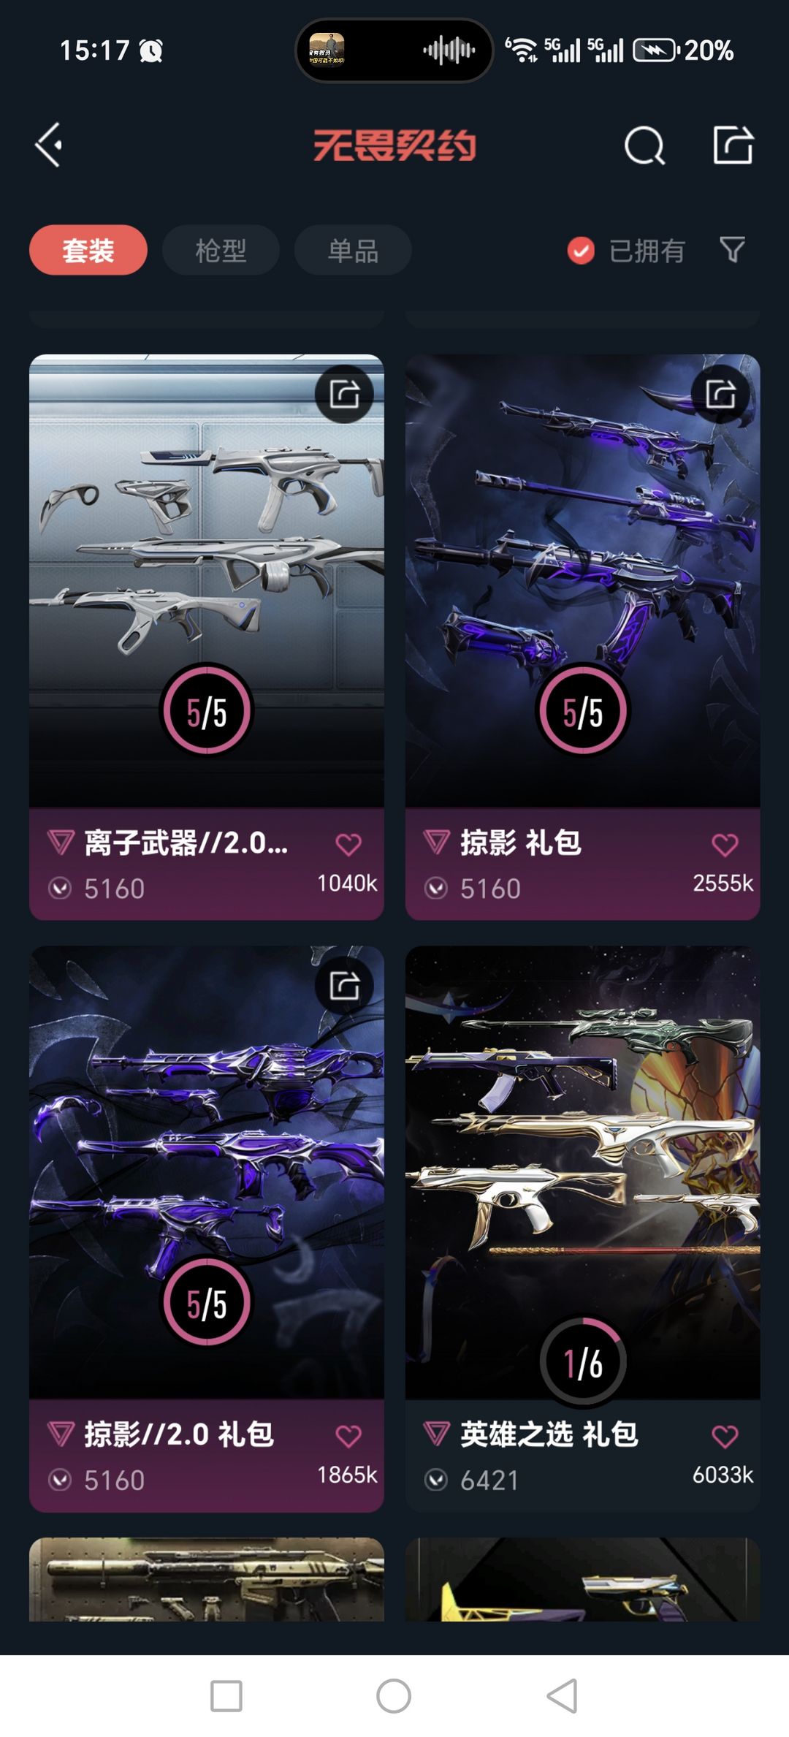Tap the 1/6 progress ring on 英雄之选
789x1737 pixels.
click(x=583, y=1361)
